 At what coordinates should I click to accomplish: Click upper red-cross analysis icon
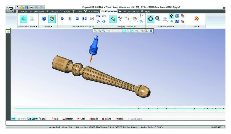tap(182, 16)
